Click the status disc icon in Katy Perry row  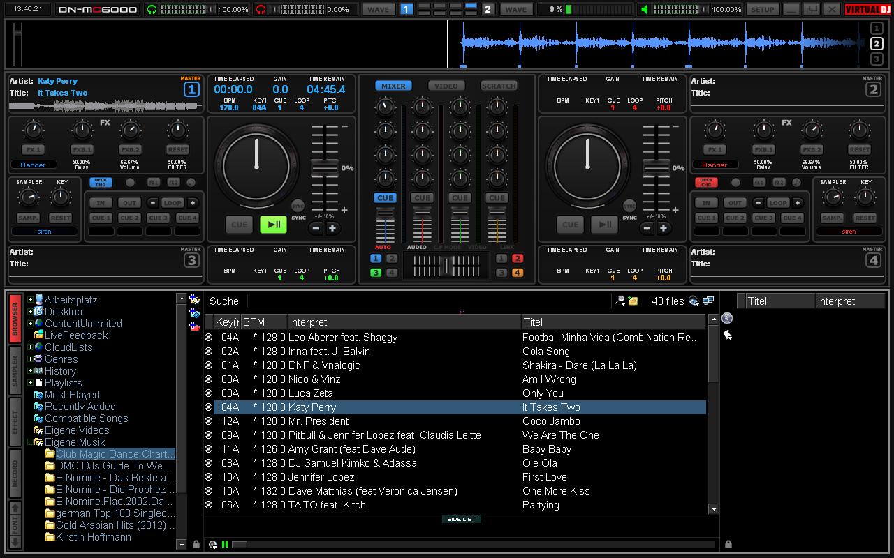coord(208,407)
